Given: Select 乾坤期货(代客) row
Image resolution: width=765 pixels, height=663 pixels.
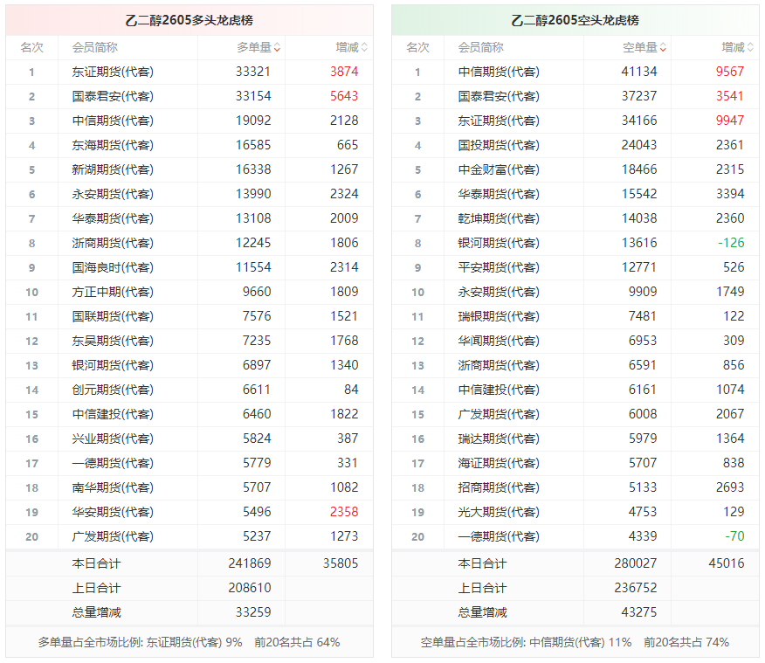Looking at the screenshot, I should [575, 218].
